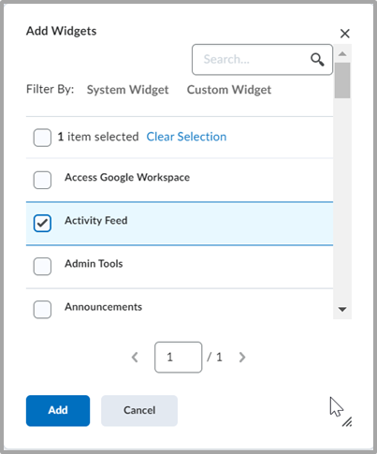Go to the next page arrow
377x454 pixels.
pyautogui.click(x=242, y=358)
